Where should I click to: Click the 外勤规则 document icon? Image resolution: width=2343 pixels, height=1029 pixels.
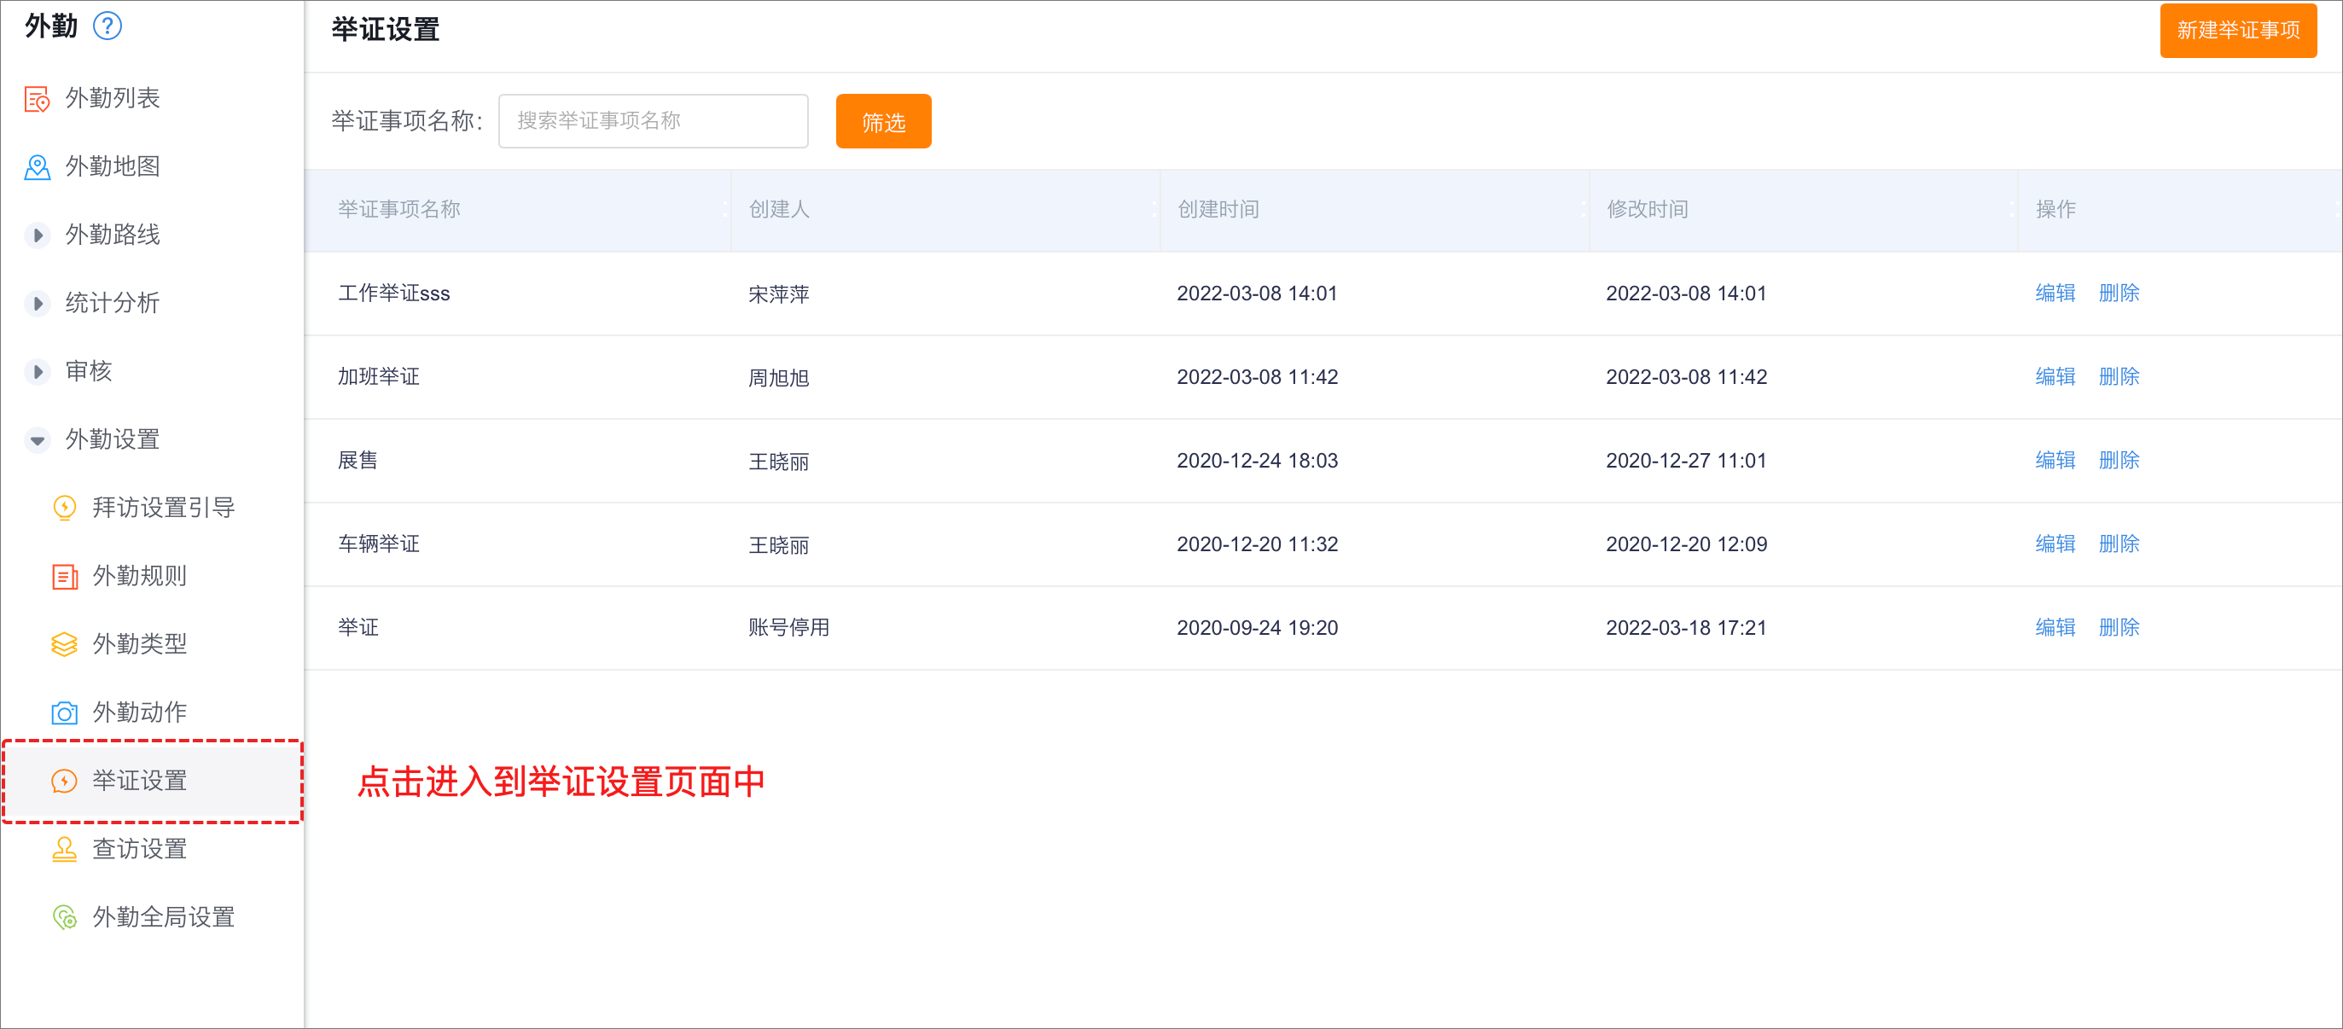point(65,576)
